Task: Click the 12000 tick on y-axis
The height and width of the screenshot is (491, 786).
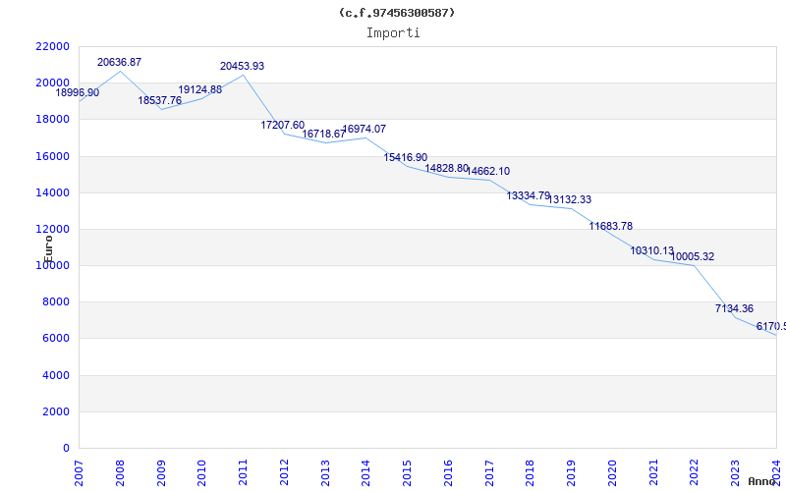Action: (52, 229)
